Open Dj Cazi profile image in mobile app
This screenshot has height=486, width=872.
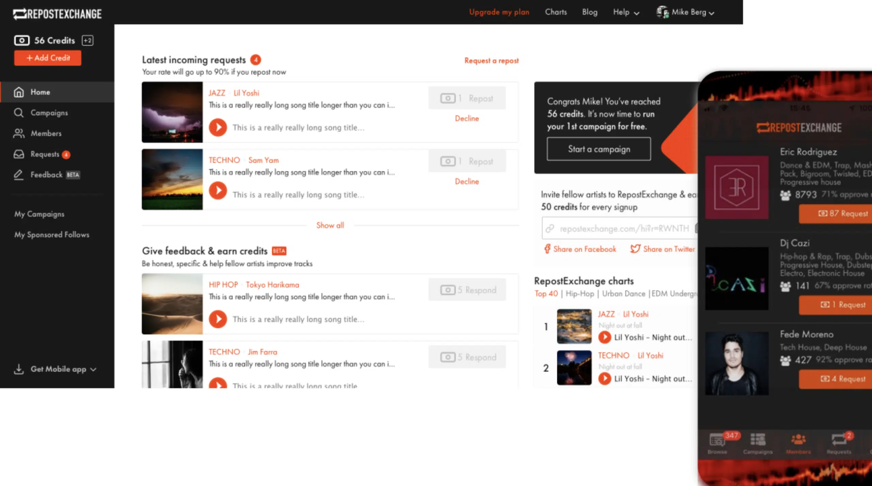point(737,279)
